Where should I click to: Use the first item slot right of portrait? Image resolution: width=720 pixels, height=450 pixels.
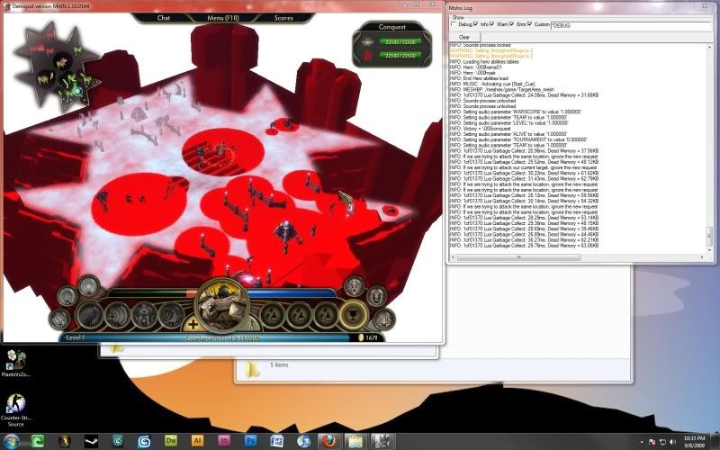(x=273, y=316)
